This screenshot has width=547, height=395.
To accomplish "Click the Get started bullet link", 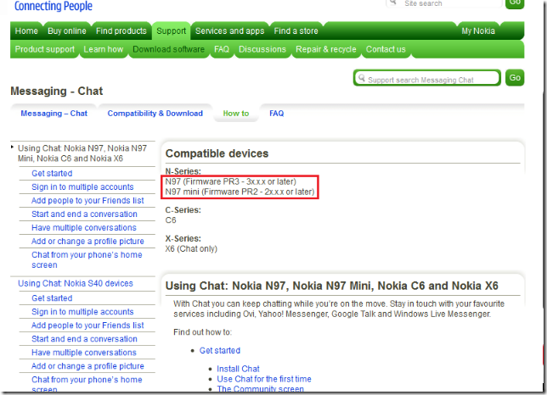I will (220, 350).
